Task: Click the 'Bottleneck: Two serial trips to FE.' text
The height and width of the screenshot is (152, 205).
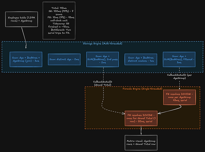Action: [59, 31]
